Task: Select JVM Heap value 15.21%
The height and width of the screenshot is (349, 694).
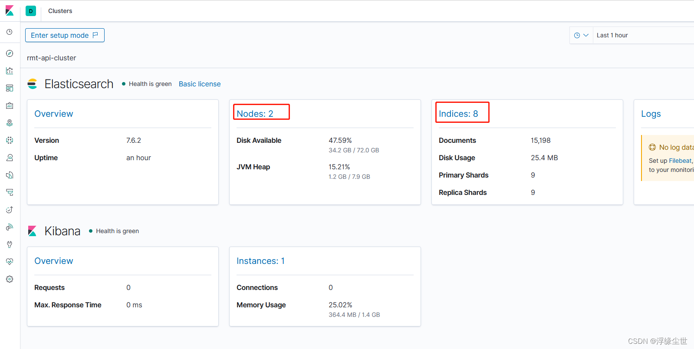Action: pos(339,167)
